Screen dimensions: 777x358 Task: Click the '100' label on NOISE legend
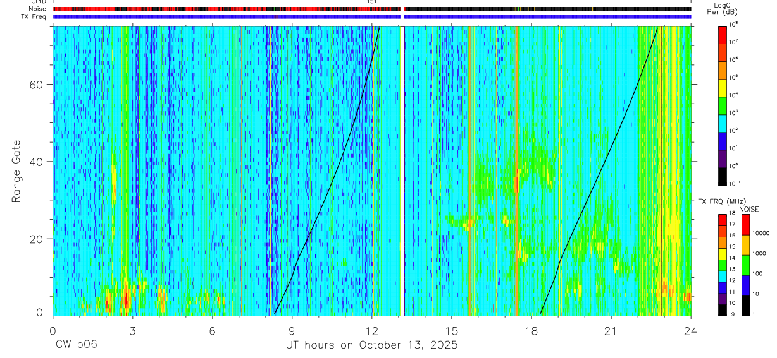click(x=759, y=273)
